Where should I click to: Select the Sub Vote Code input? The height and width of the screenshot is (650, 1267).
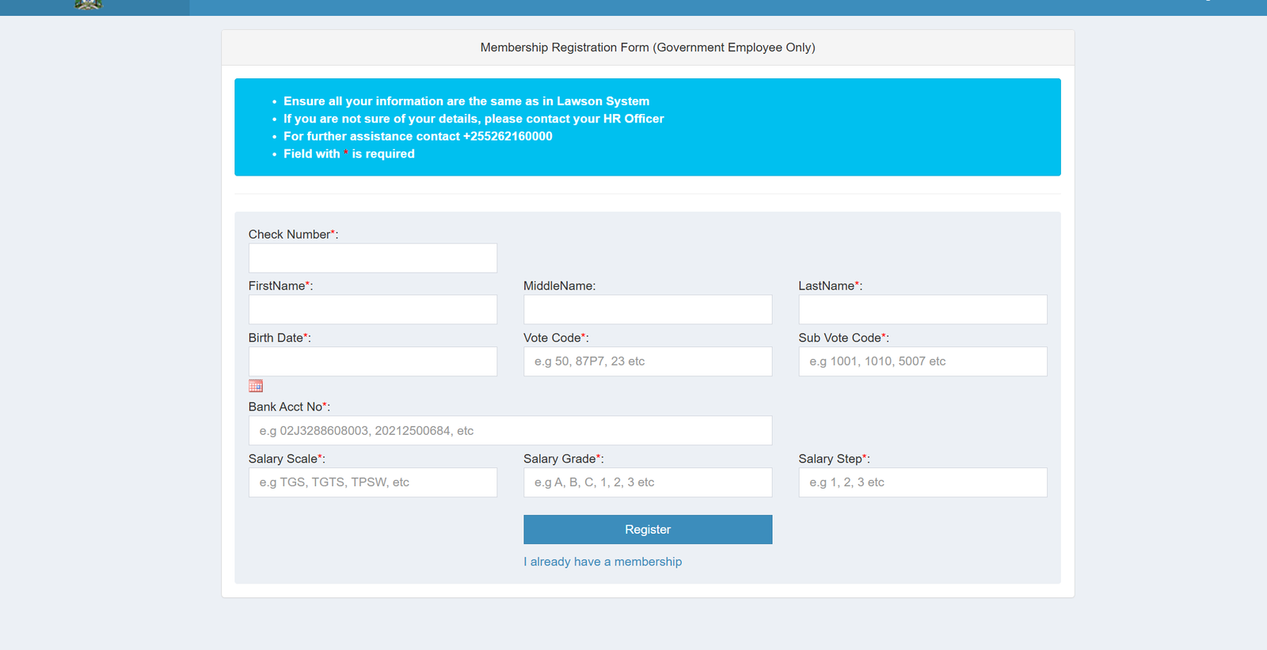922,361
